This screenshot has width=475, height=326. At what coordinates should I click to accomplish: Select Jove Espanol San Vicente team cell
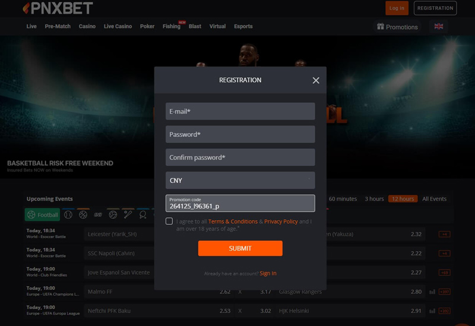[x=119, y=272]
